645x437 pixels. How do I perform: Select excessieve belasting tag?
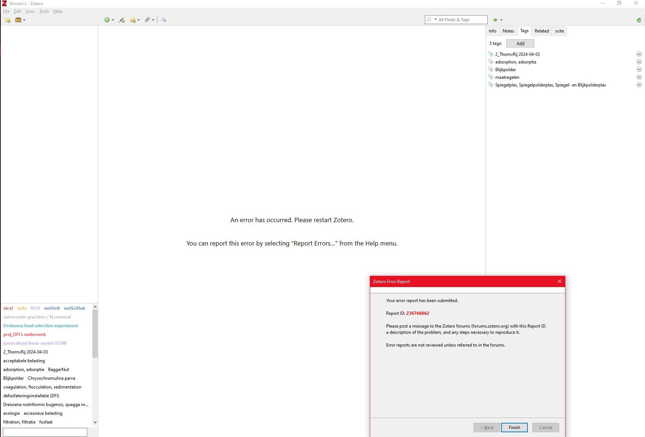43,413
